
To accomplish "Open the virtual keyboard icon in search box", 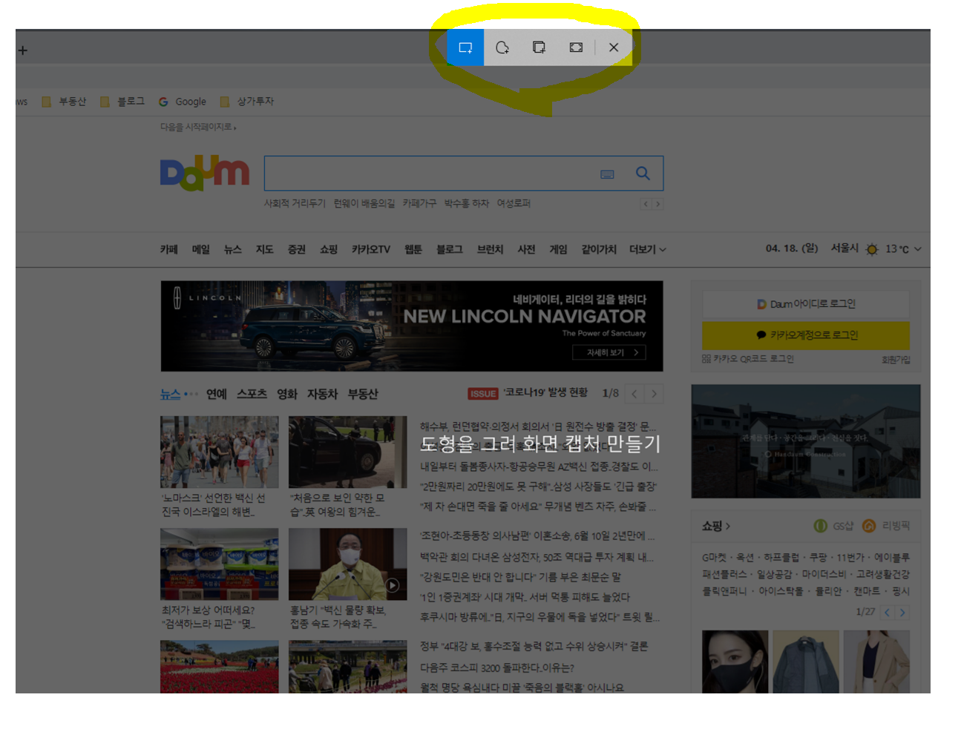I will click(x=607, y=174).
